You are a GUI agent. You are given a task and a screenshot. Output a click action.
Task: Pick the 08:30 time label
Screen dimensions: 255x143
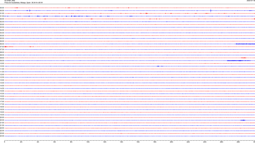(x=2, y=55)
